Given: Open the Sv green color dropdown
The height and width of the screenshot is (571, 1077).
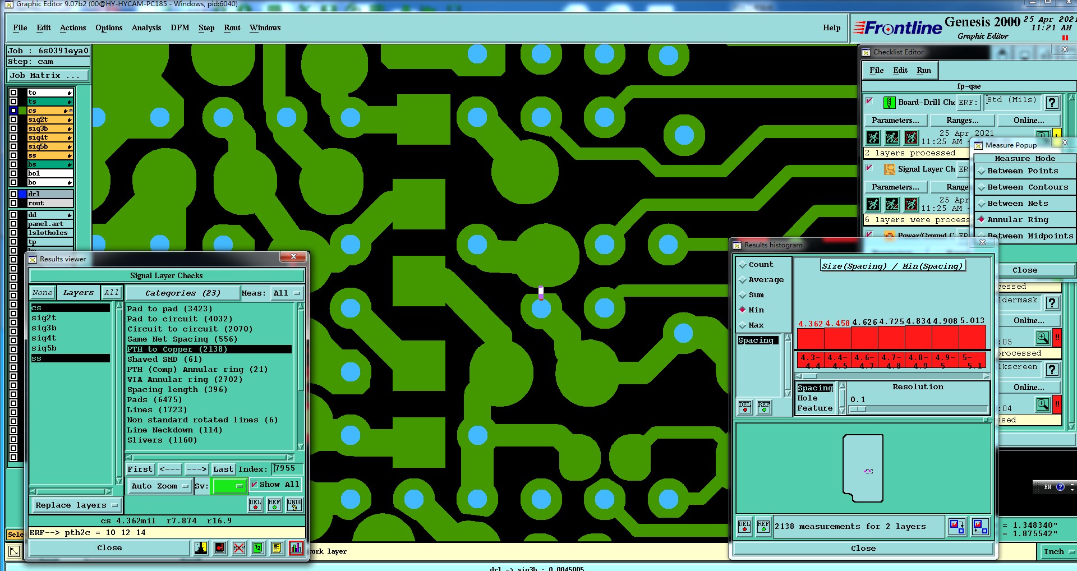Looking at the screenshot, I should pos(229,486).
